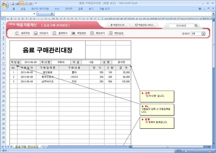
Task: Select the 사이다 cell
Action: coord(74,77)
